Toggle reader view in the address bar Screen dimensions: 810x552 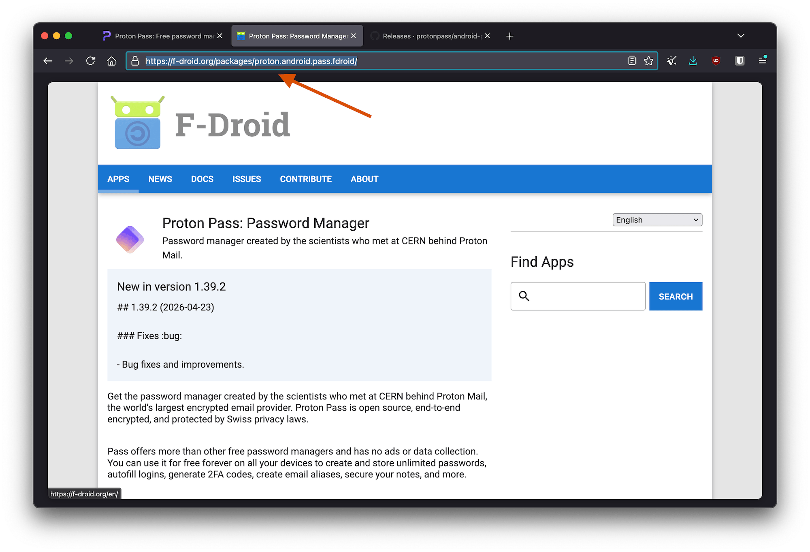coord(632,61)
